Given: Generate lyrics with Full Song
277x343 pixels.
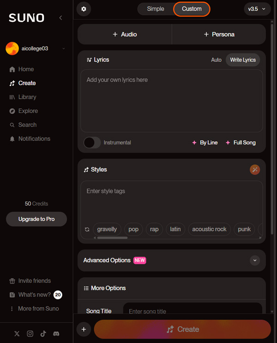Looking at the screenshot, I should [241, 143].
